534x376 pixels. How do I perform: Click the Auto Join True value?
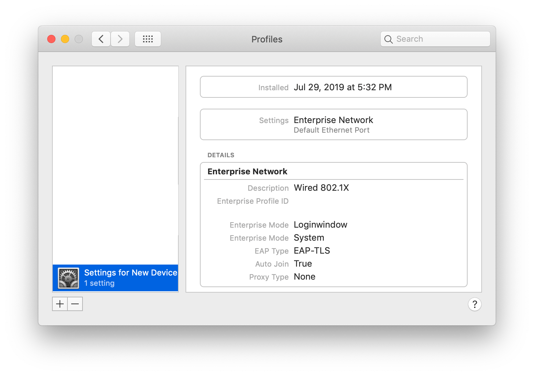pyautogui.click(x=303, y=264)
